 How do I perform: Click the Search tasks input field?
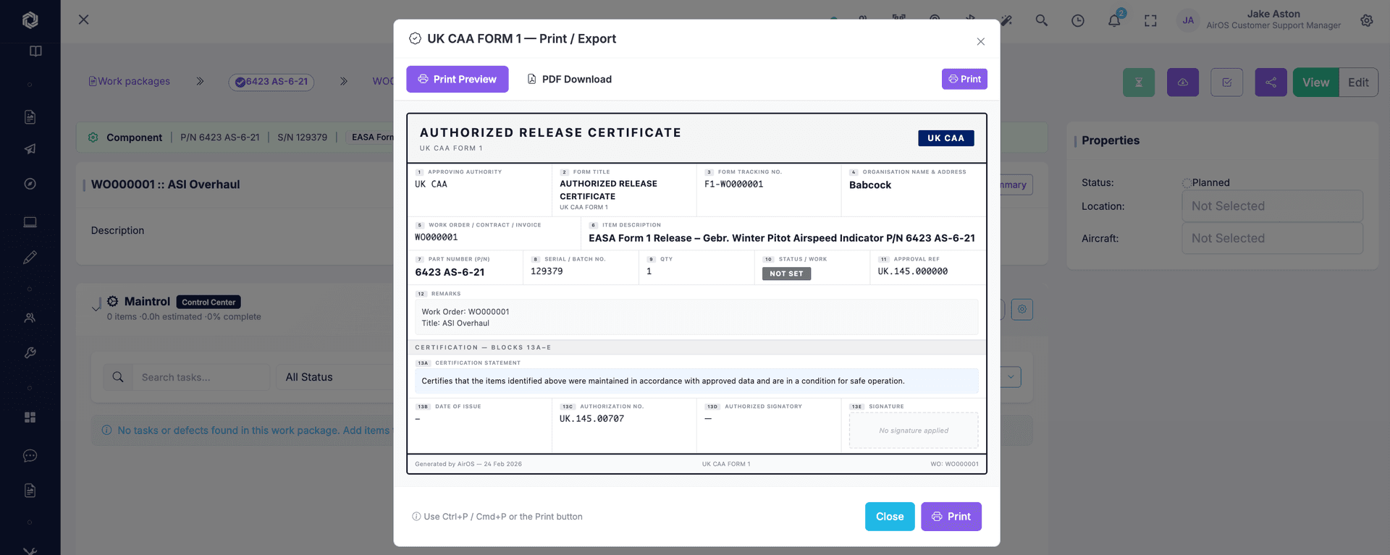coord(201,377)
